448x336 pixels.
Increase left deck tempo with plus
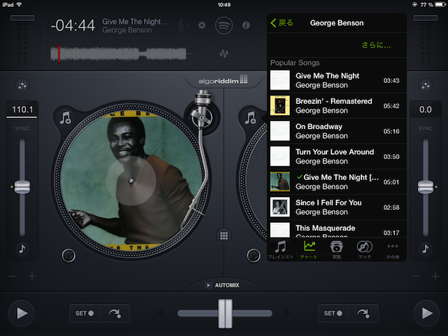click(32, 276)
